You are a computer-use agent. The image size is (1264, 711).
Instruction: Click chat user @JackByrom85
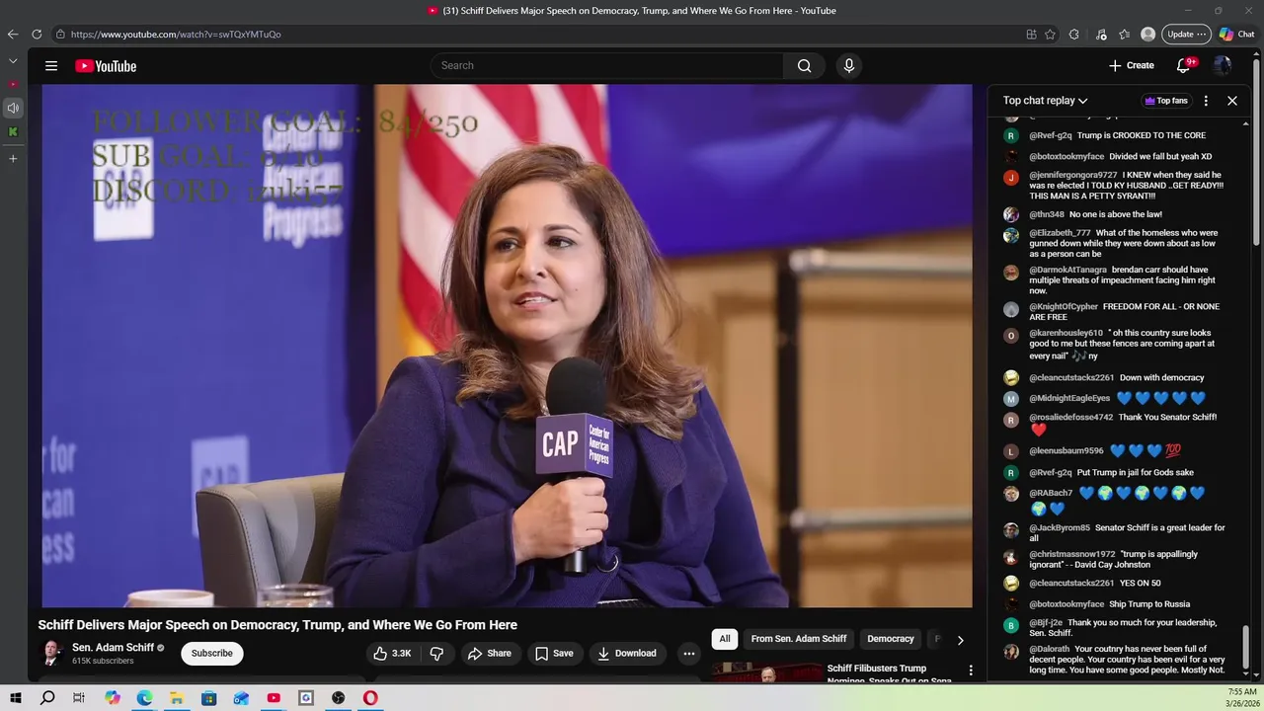point(1060,528)
